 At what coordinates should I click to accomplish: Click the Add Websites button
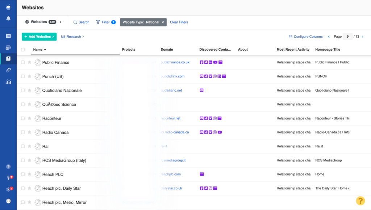pyautogui.click(x=39, y=37)
